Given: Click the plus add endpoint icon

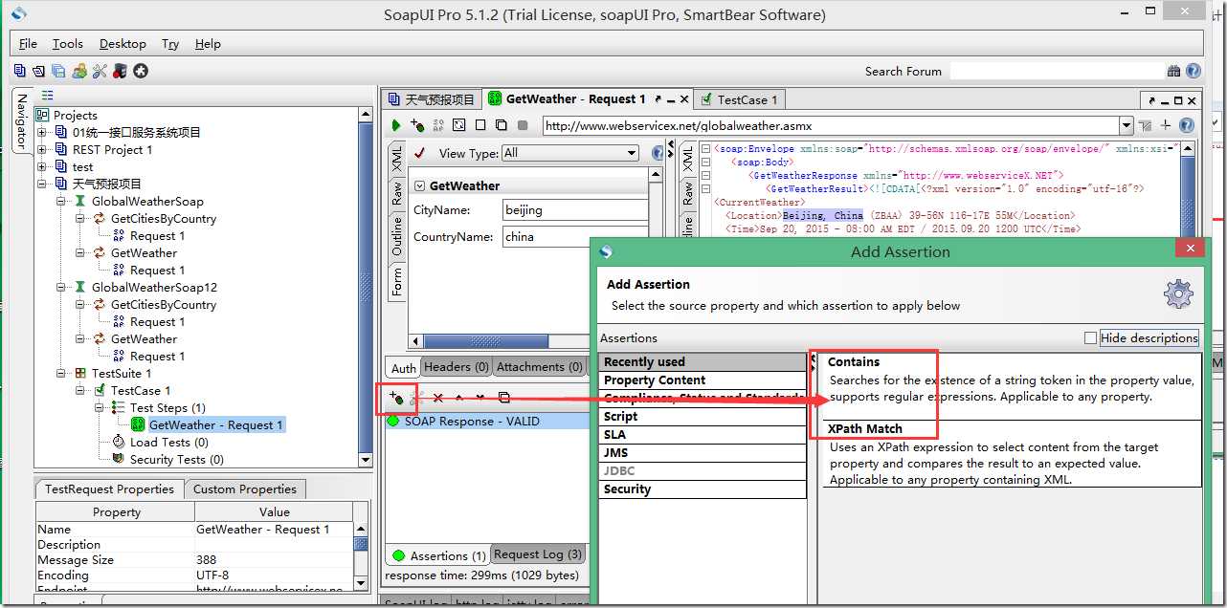Looking at the screenshot, I should pyautogui.click(x=1166, y=125).
